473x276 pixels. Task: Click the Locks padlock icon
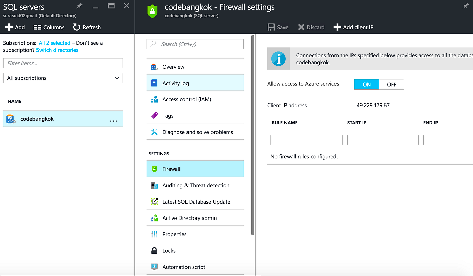point(154,250)
